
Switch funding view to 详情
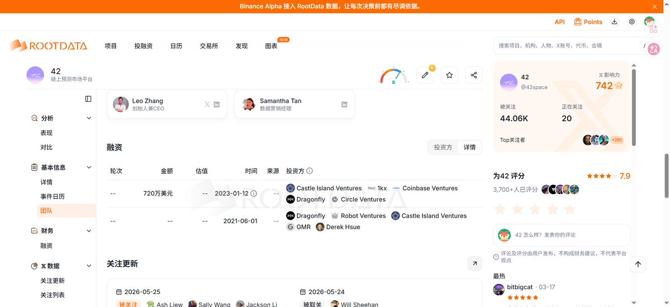469,147
